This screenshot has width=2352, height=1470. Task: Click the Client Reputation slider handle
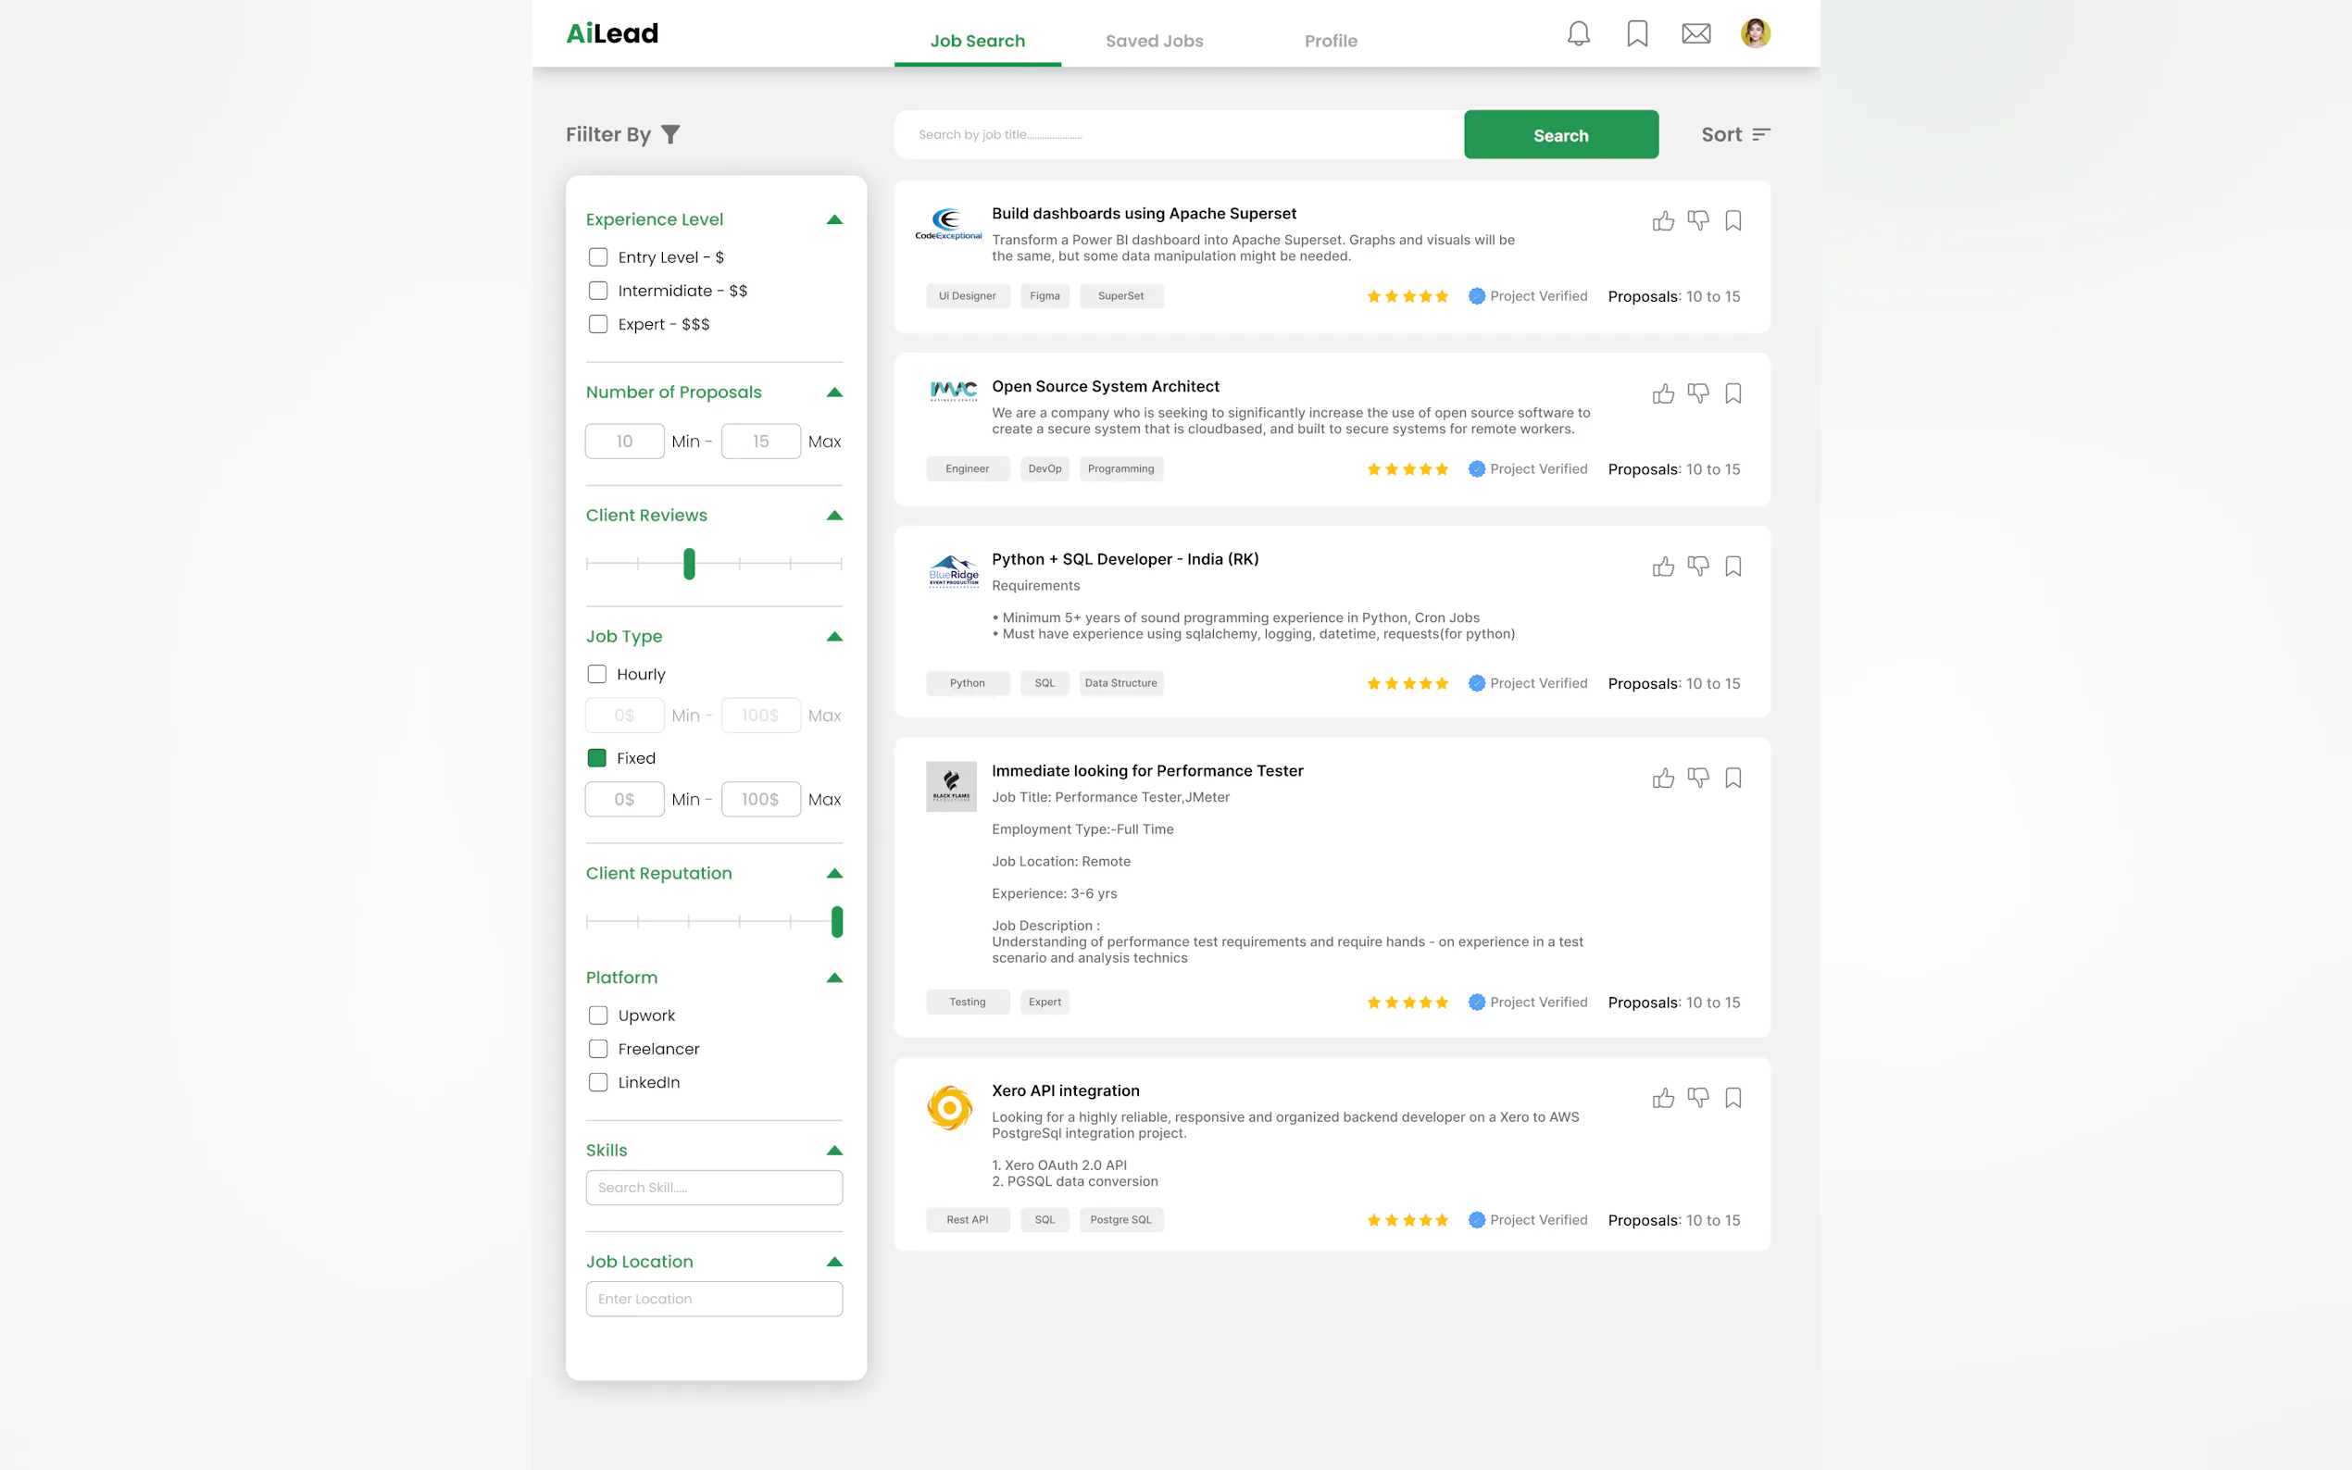pos(837,922)
